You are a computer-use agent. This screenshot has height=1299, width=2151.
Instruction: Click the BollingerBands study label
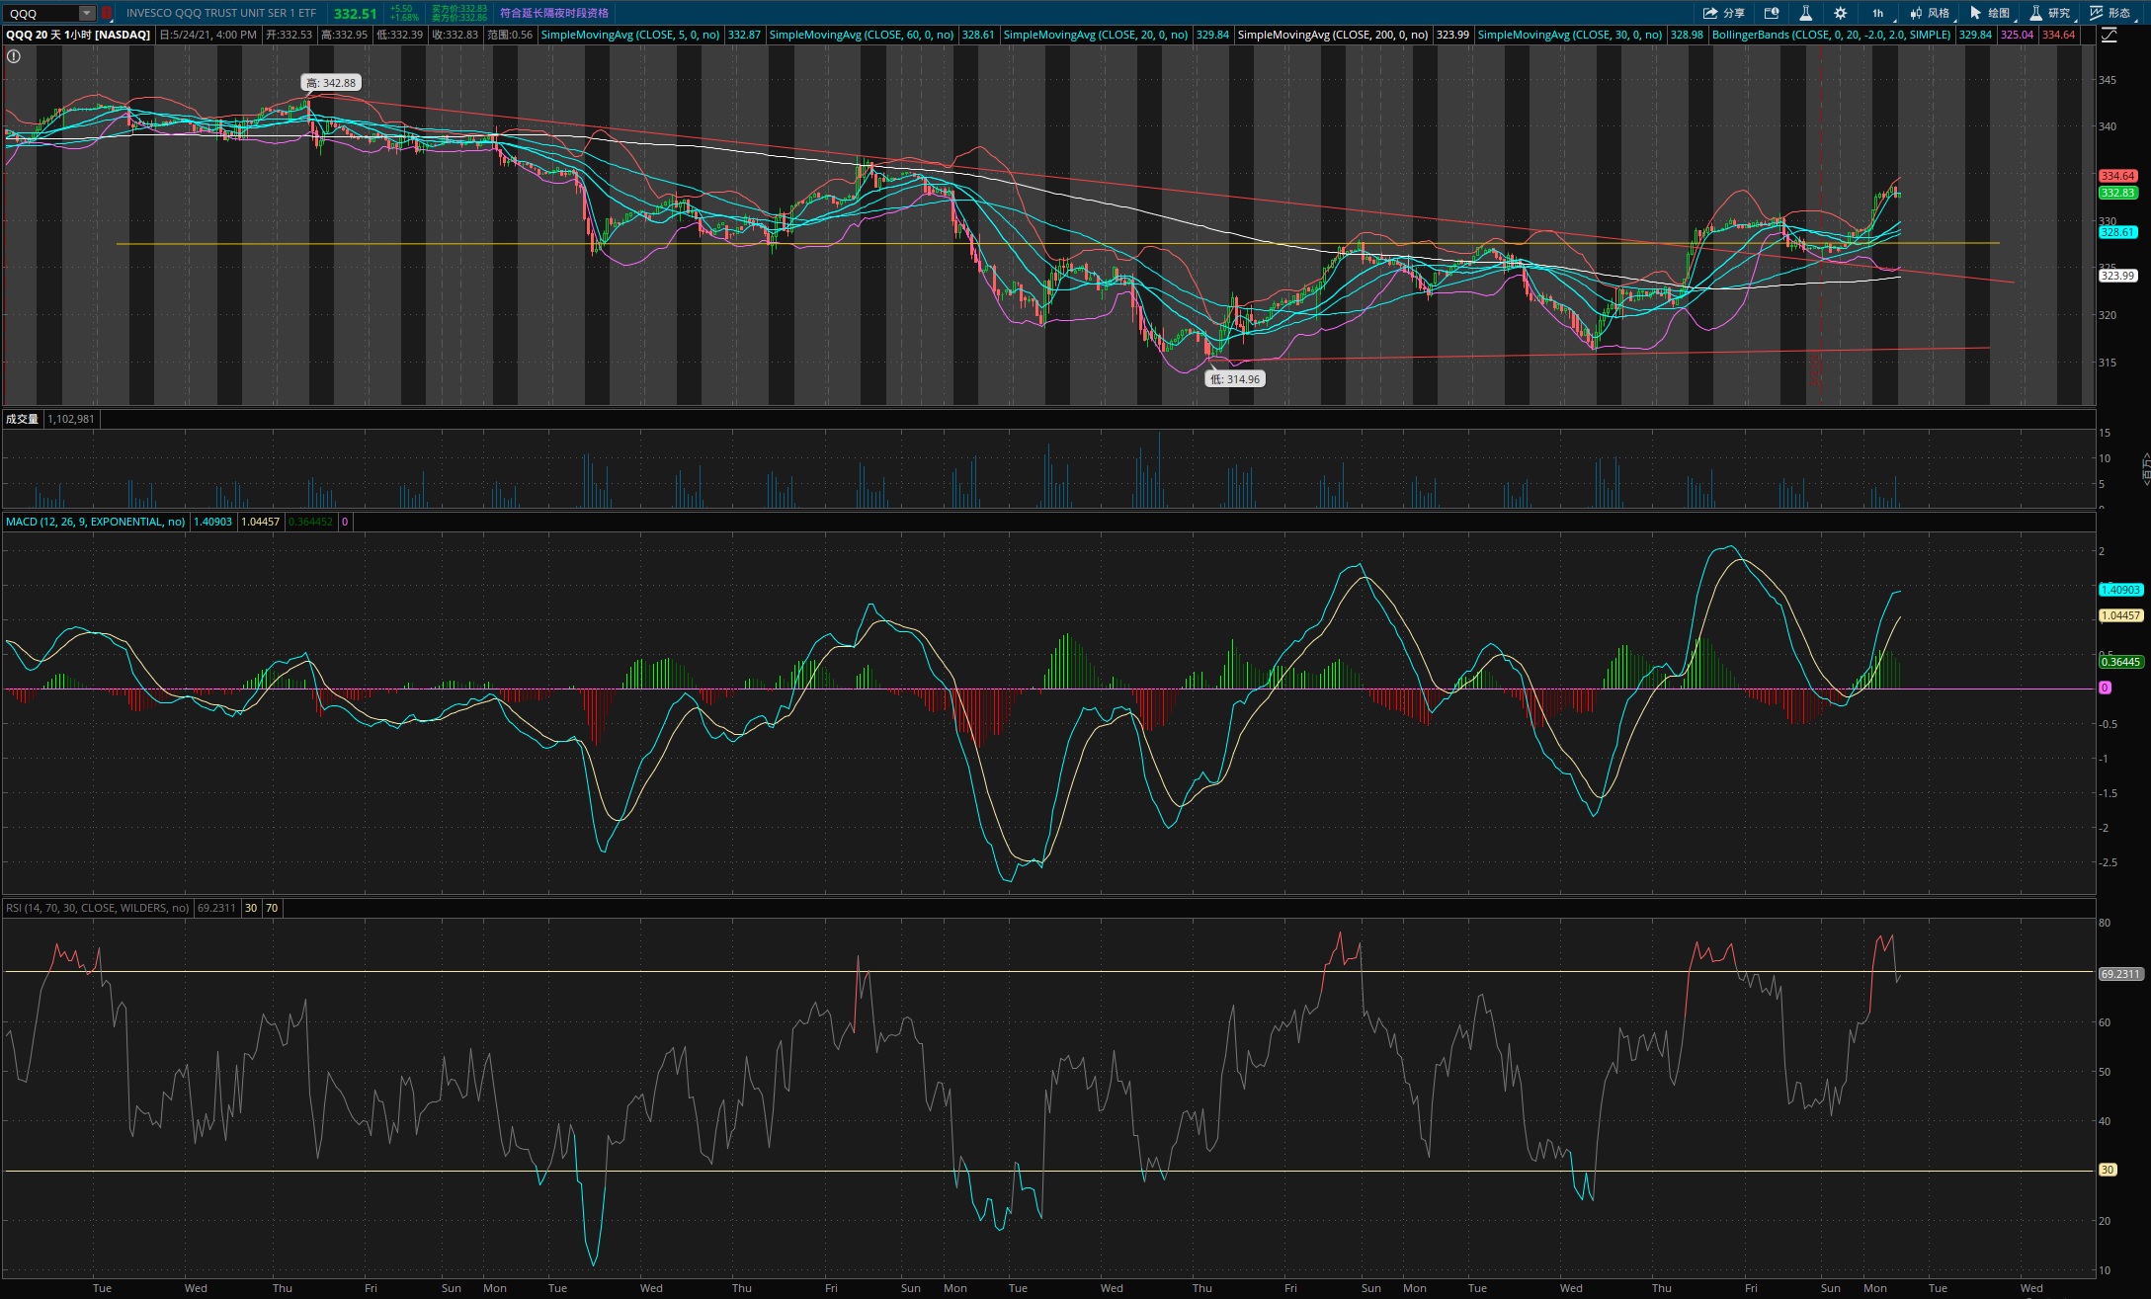coord(1831,35)
